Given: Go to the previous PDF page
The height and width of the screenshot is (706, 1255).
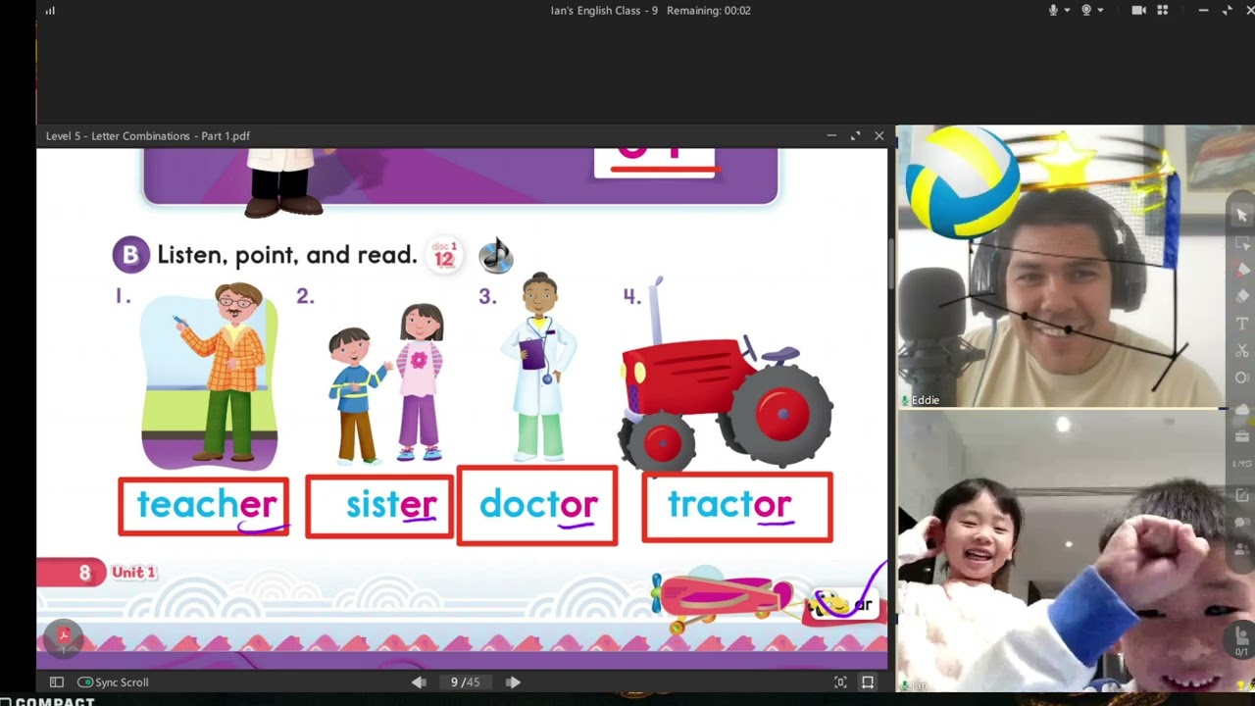Looking at the screenshot, I should 419,681.
